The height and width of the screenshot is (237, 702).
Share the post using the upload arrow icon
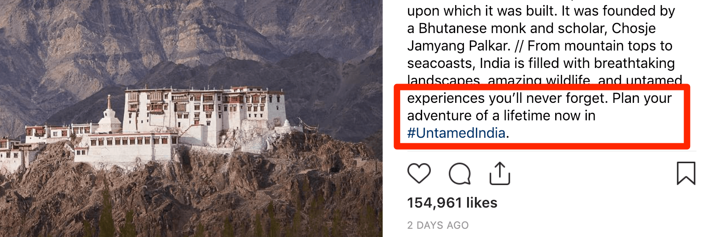pos(500,173)
